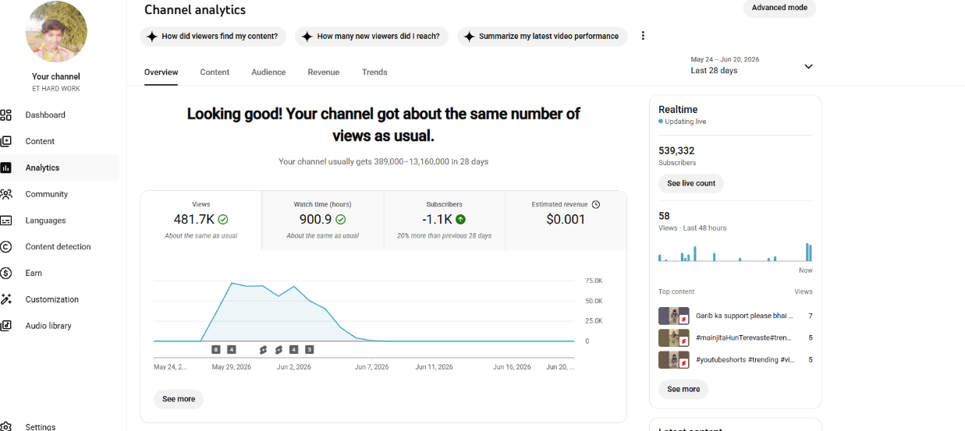The width and height of the screenshot is (965, 431).
Task: Select the Watch time (hours) metric card
Action: (x=323, y=221)
